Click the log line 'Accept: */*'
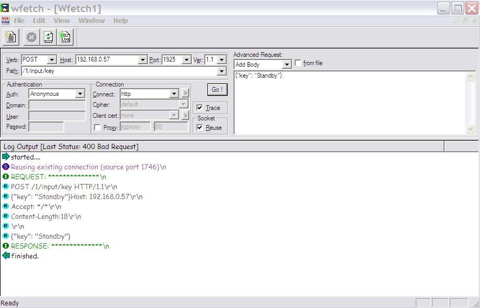Screen dimensions: 480x308 point(36,206)
